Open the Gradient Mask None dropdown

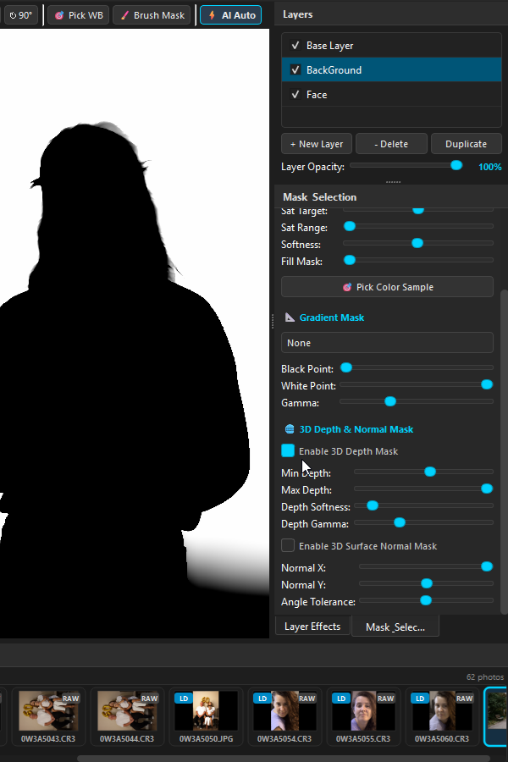(387, 343)
